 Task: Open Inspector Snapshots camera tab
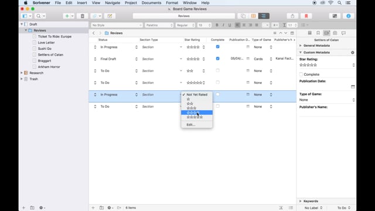pos(335,33)
